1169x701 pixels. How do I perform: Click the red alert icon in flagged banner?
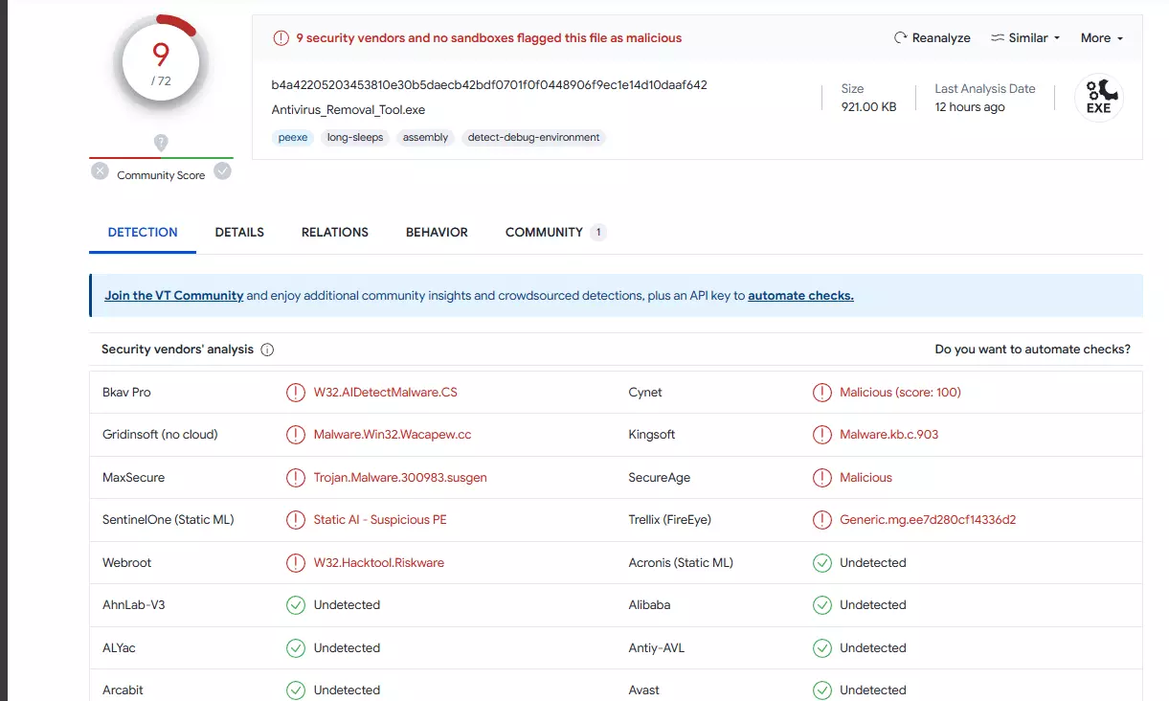click(x=281, y=38)
